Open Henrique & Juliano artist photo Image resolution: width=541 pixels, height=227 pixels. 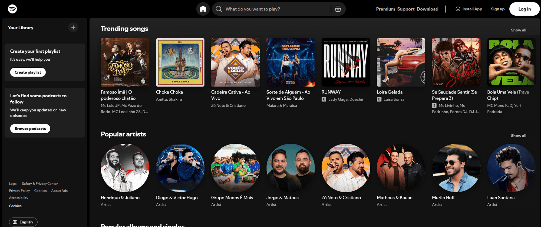pos(125,168)
